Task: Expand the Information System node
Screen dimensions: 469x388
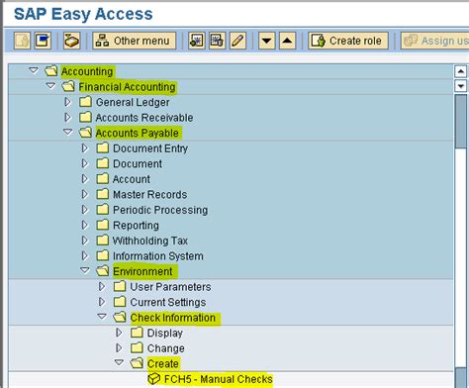Action: [85, 255]
